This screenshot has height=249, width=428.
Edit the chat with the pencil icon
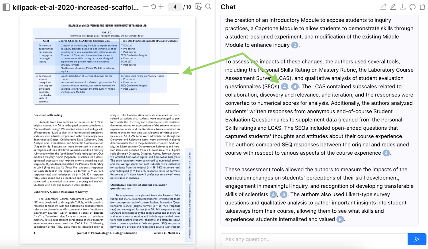coord(393,7)
